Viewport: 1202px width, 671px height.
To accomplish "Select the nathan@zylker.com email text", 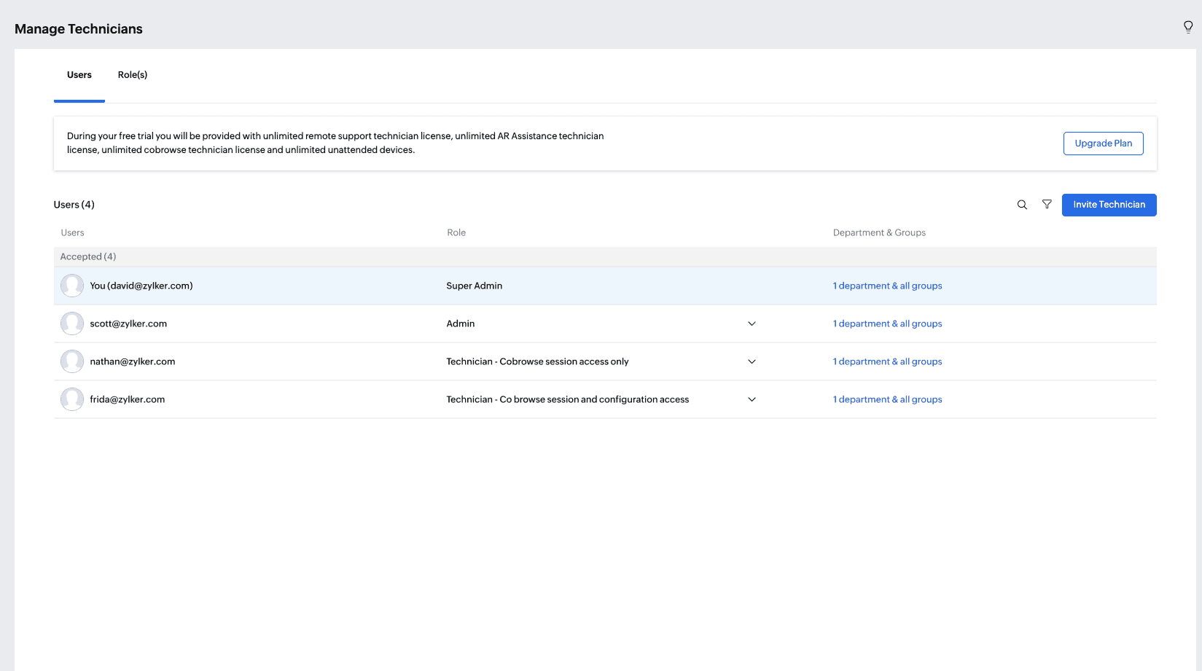I will [x=132, y=361].
